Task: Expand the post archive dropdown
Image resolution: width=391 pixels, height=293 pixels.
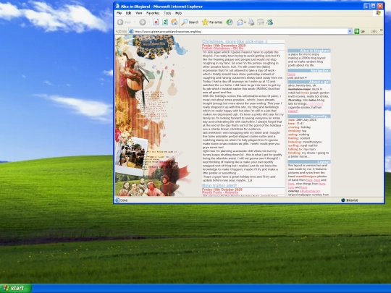Action: [x=298, y=77]
